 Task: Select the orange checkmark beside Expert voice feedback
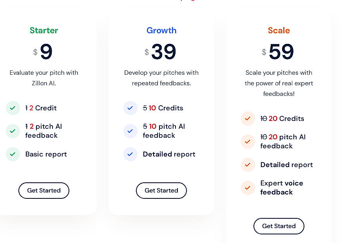pyautogui.click(x=248, y=187)
